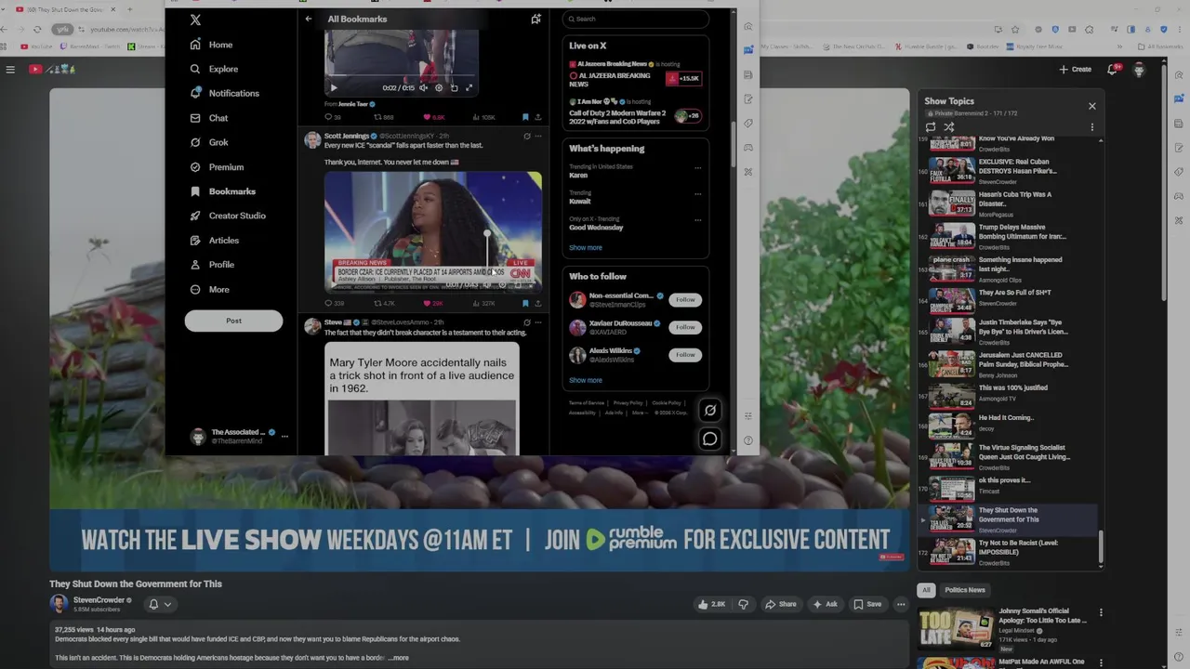Play playlist item Try Not to Be Racist

pyautogui.click(x=1009, y=552)
